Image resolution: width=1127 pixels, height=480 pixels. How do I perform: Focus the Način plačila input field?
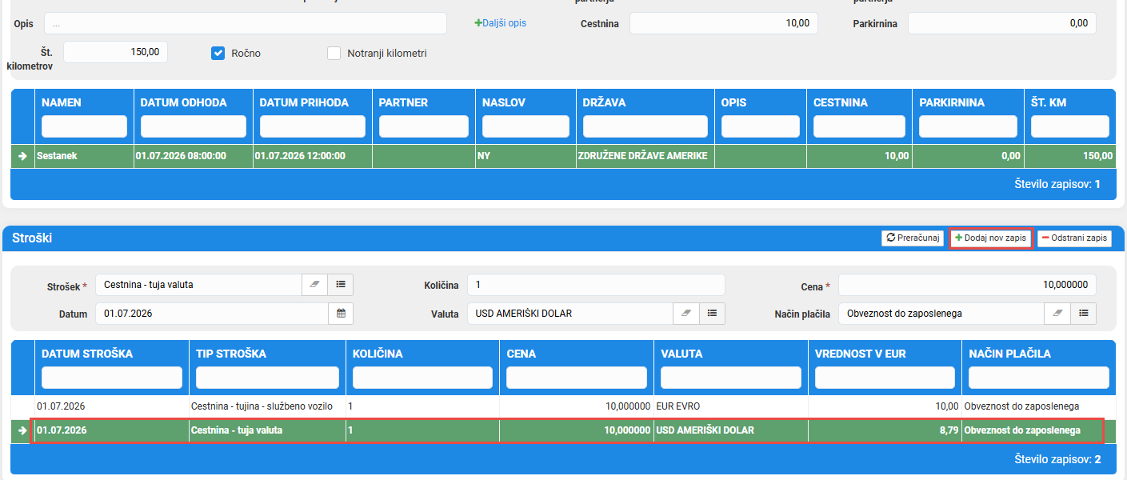pos(941,314)
